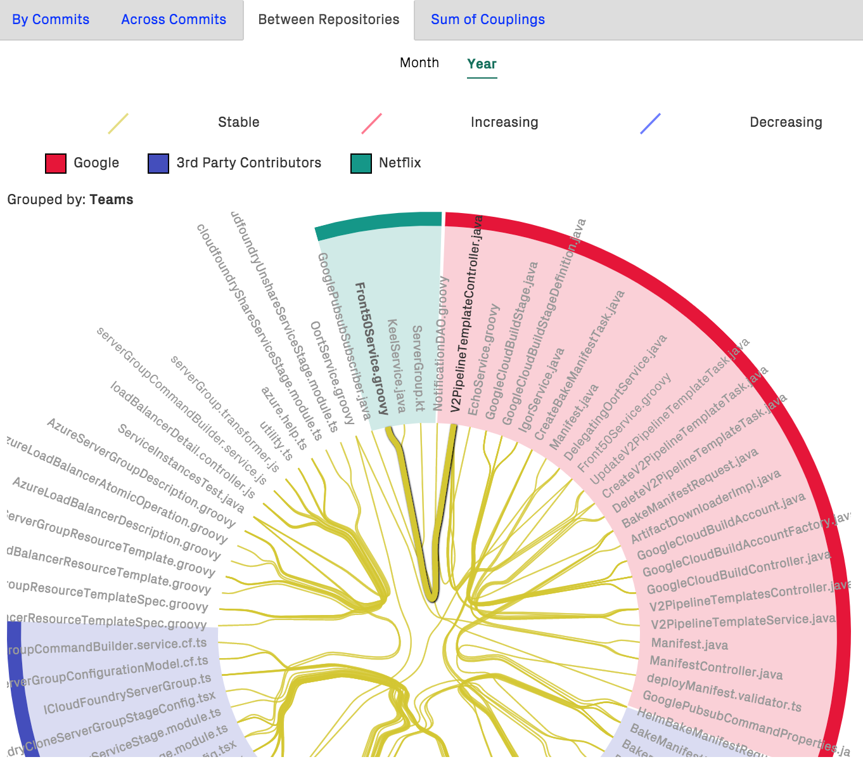Select the DelegatingOortService.java node
The height and width of the screenshot is (764, 863).
point(615,398)
